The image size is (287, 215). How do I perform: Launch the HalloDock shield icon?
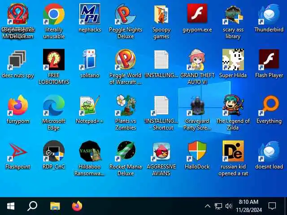tap(197, 151)
